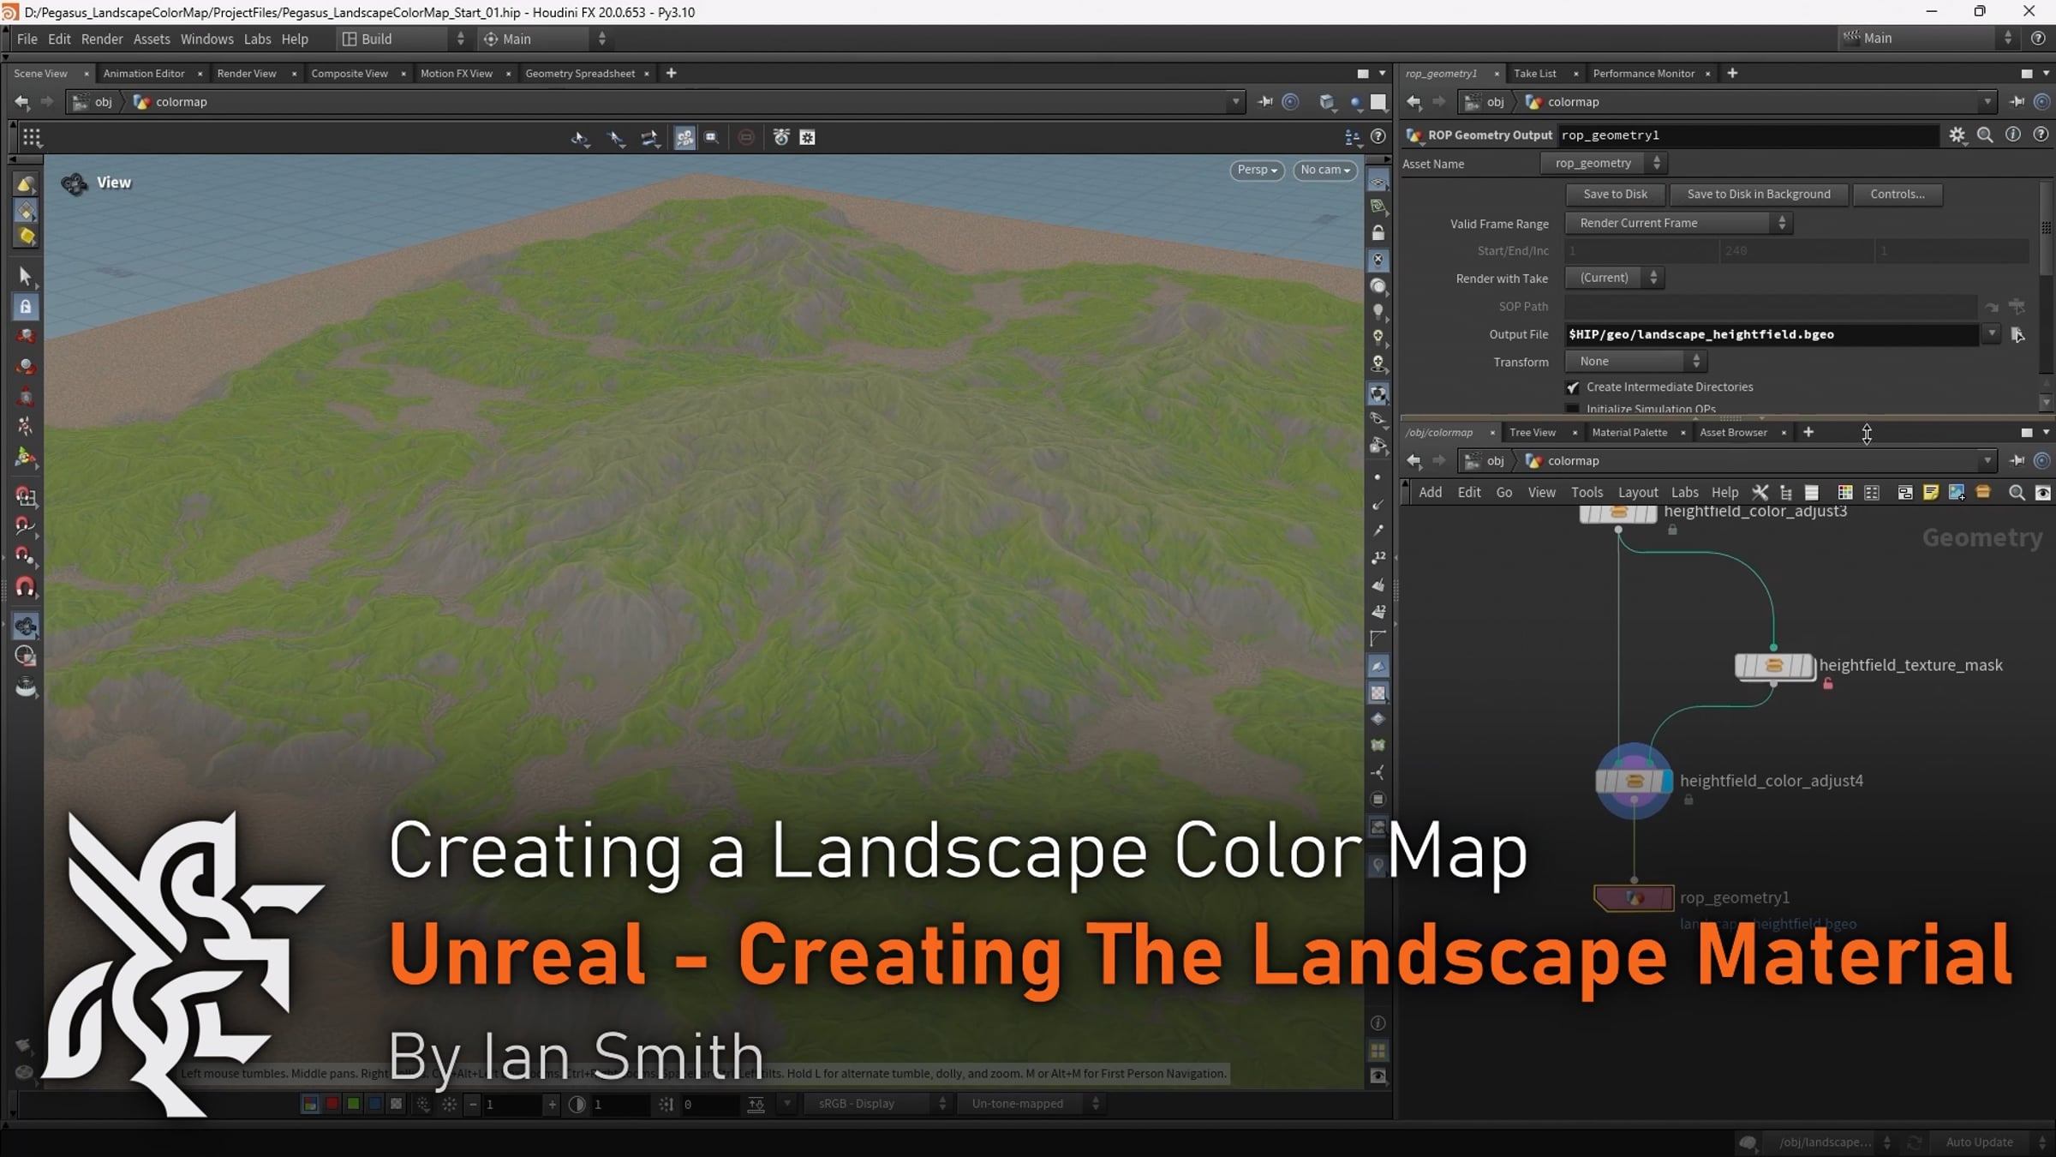Click the network editor find node icon
2056x1157 pixels.
(2017, 492)
